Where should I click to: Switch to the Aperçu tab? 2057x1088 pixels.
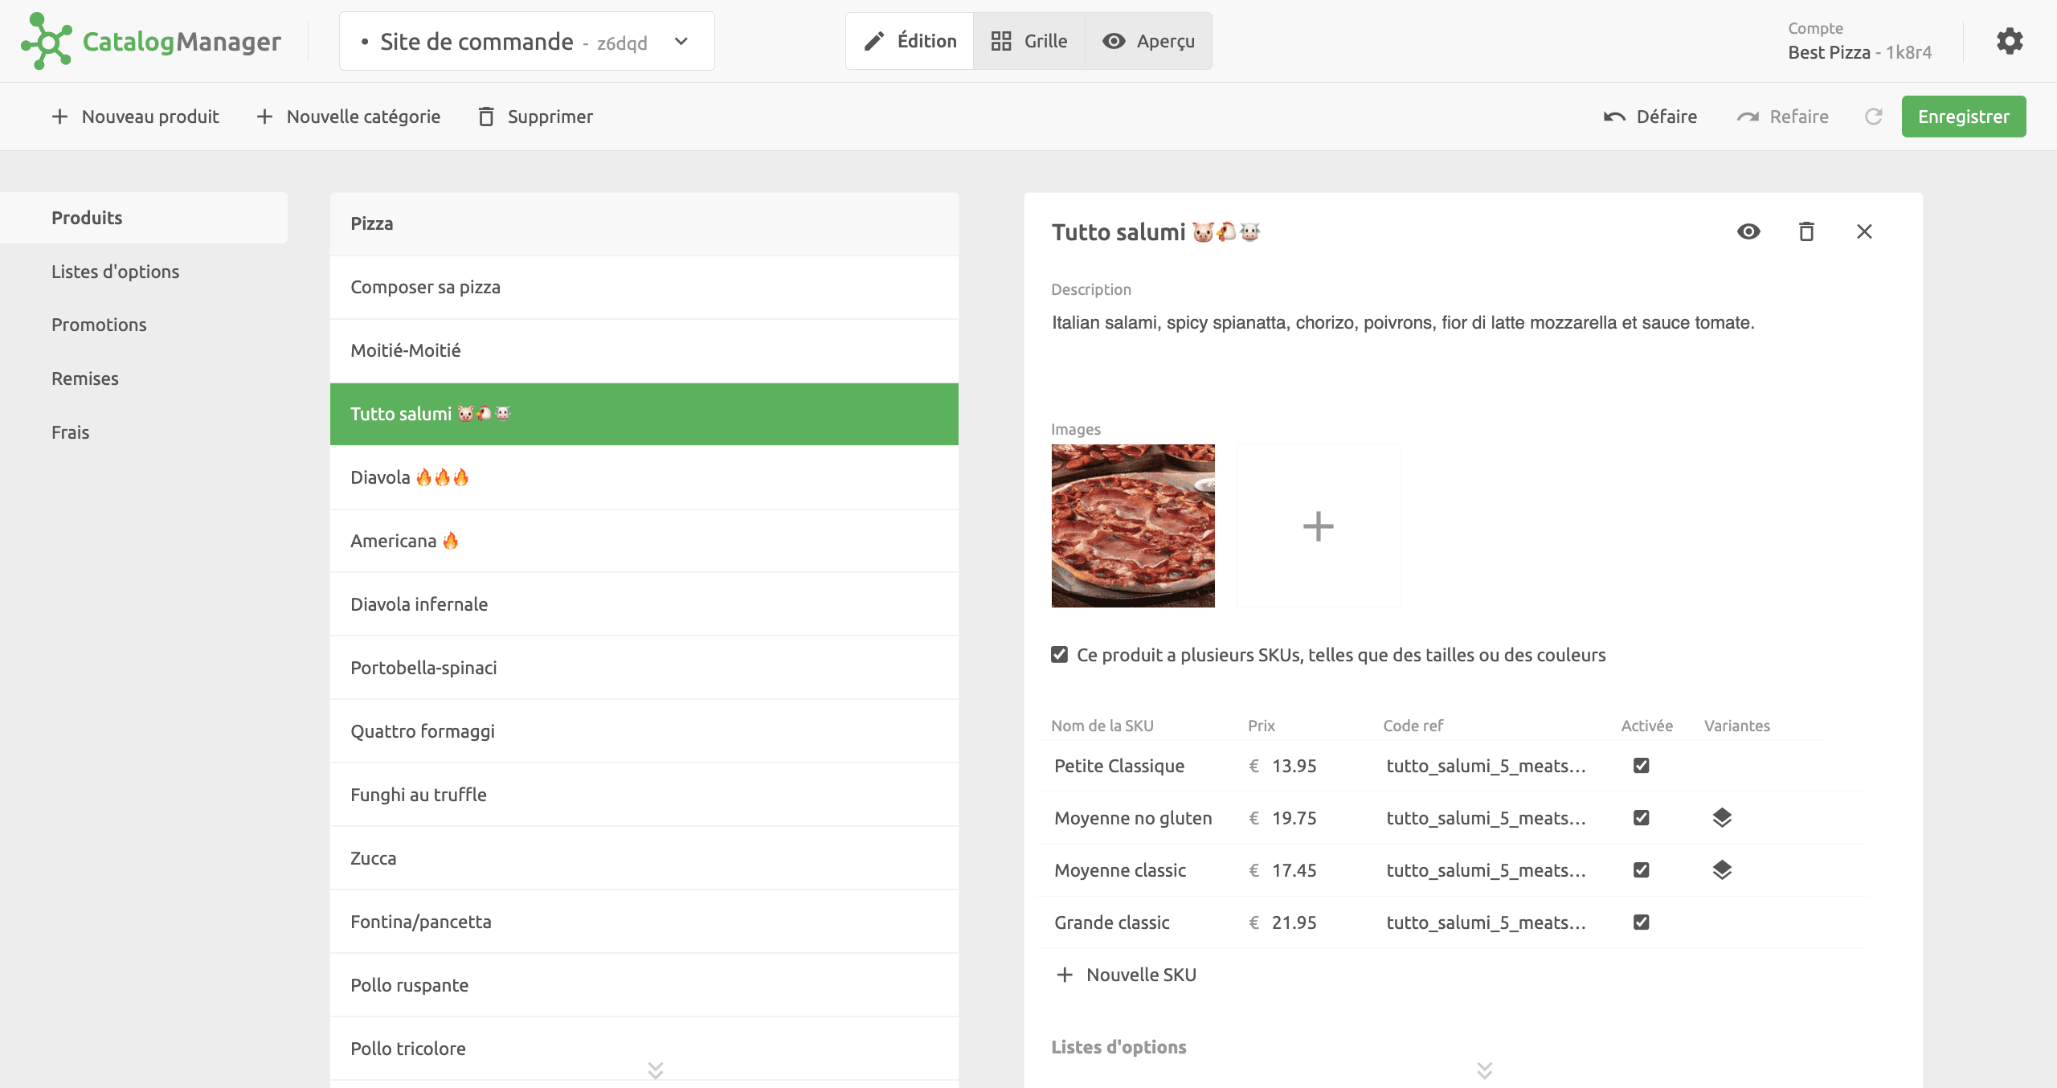pyautogui.click(x=1148, y=40)
